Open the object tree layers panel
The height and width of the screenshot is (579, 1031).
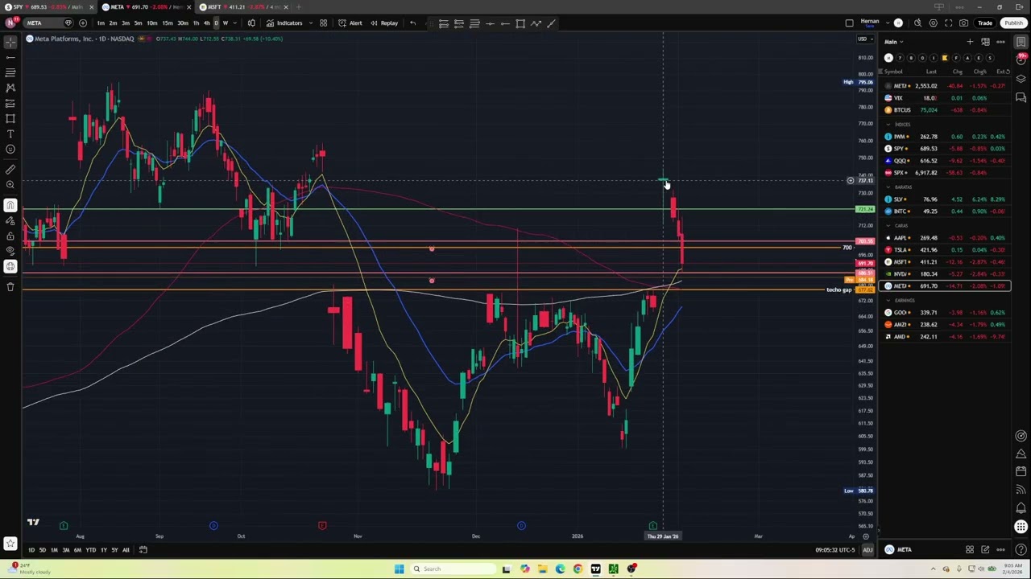click(x=1021, y=79)
